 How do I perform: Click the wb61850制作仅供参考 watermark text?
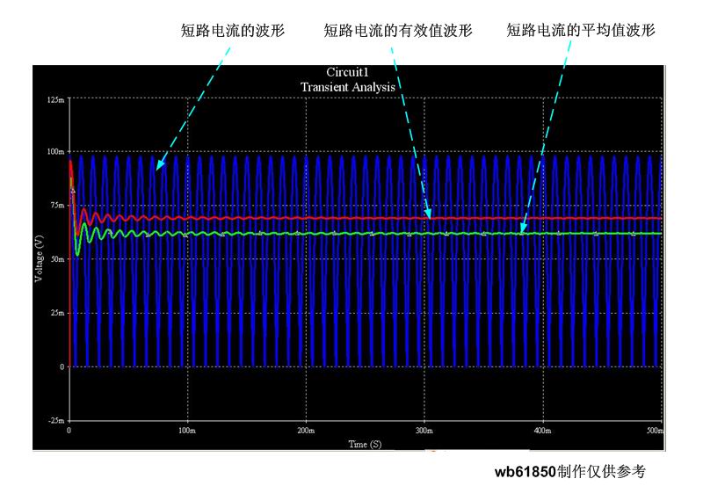click(569, 472)
